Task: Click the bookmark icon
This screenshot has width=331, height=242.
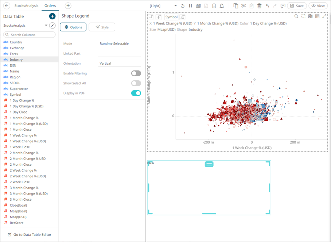Action: tap(214, 6)
